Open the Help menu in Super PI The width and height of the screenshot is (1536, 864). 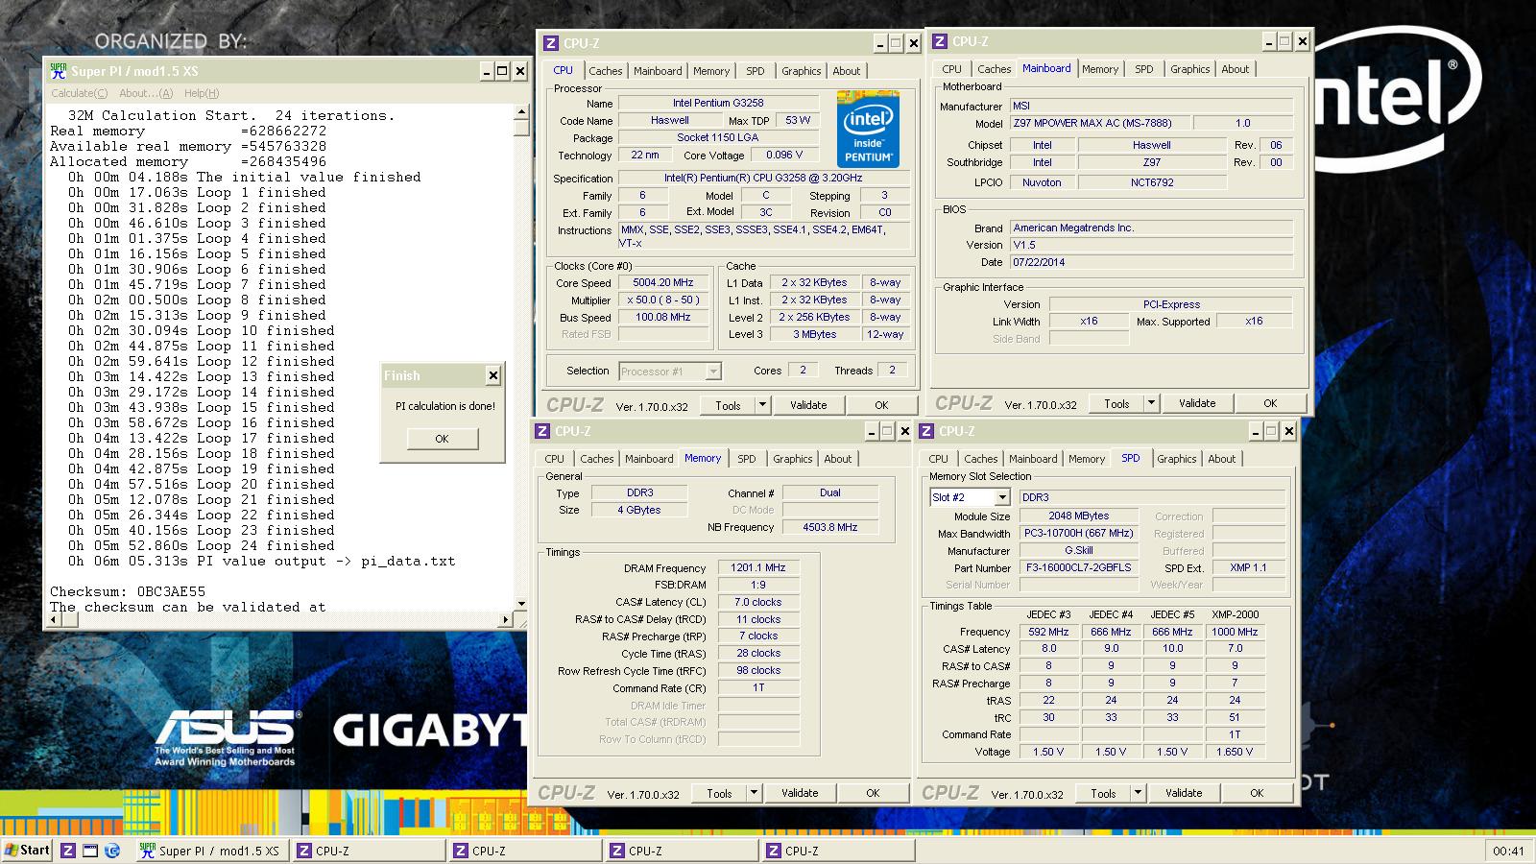coord(202,93)
